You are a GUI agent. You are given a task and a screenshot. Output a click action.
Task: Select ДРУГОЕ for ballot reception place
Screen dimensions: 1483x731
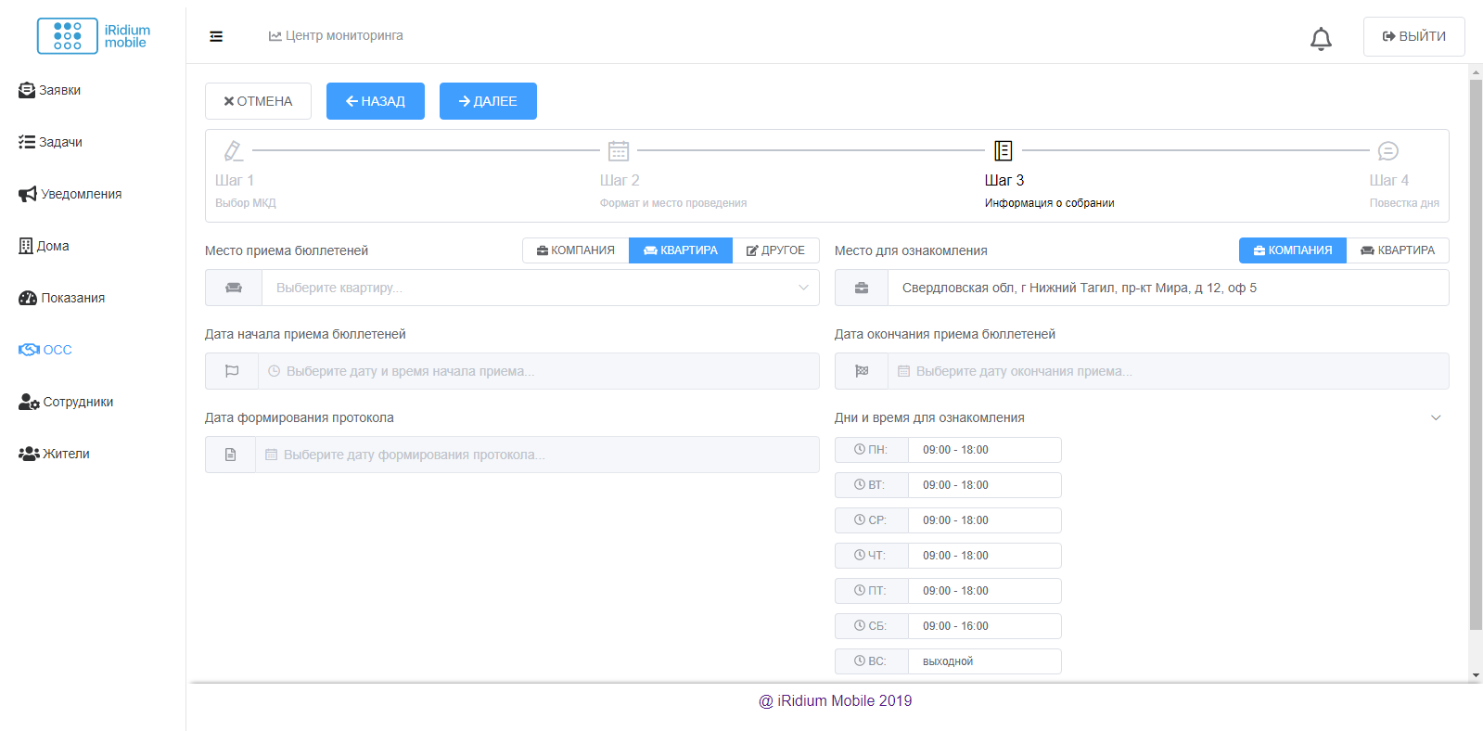click(x=775, y=250)
